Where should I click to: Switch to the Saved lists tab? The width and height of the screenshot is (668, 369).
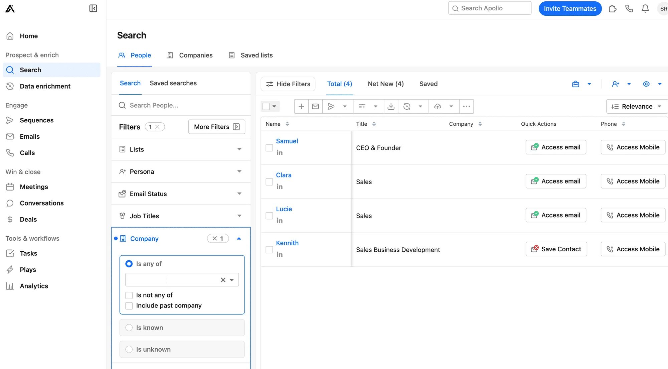coord(251,55)
